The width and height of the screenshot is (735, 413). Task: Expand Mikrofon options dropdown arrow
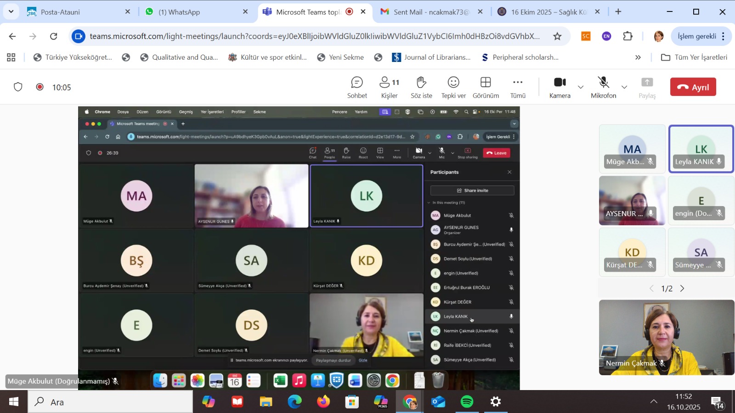(x=624, y=87)
